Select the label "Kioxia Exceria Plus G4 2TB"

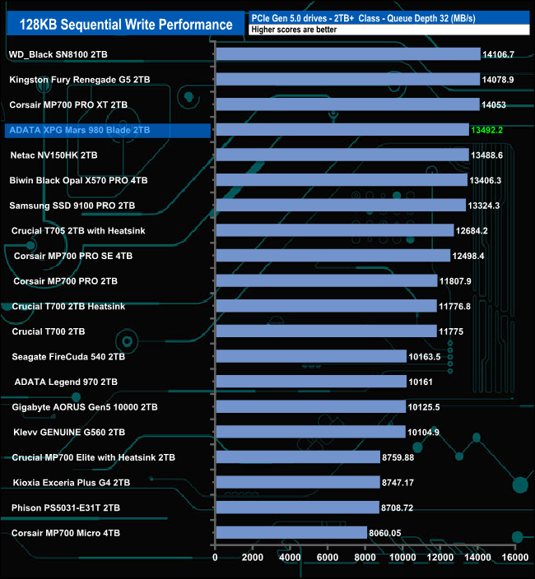click(x=72, y=483)
